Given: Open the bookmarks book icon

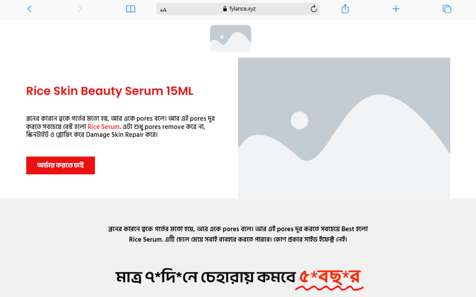Looking at the screenshot, I should [x=130, y=9].
